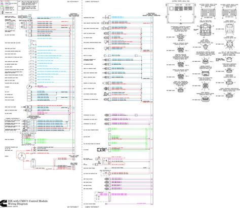Click the notes text box beside legend

[28, 5]
